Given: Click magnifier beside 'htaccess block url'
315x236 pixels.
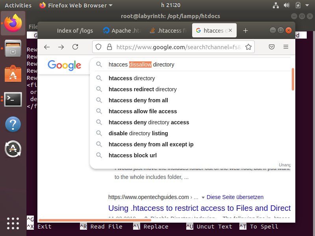Looking at the screenshot, I should (99, 155).
